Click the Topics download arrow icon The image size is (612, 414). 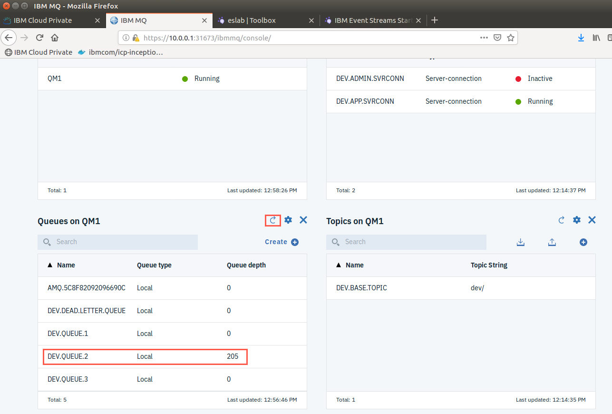tap(521, 242)
